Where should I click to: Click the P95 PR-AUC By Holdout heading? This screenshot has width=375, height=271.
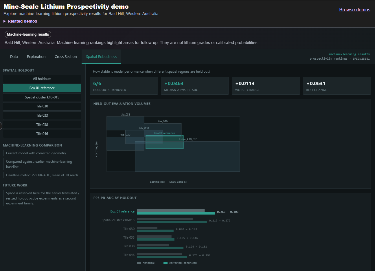(115, 198)
